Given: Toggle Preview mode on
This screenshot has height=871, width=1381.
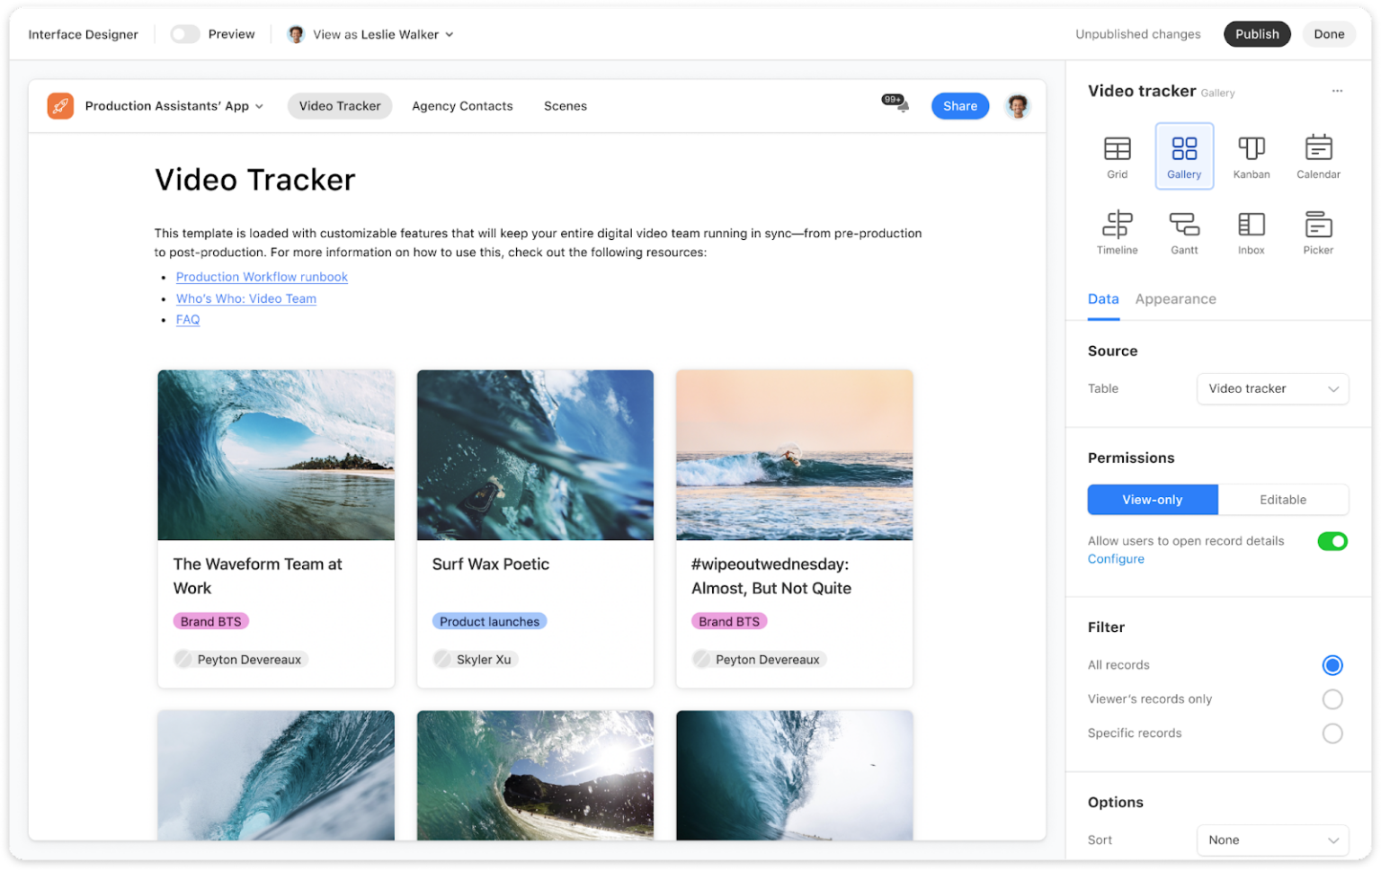Looking at the screenshot, I should [x=185, y=33].
